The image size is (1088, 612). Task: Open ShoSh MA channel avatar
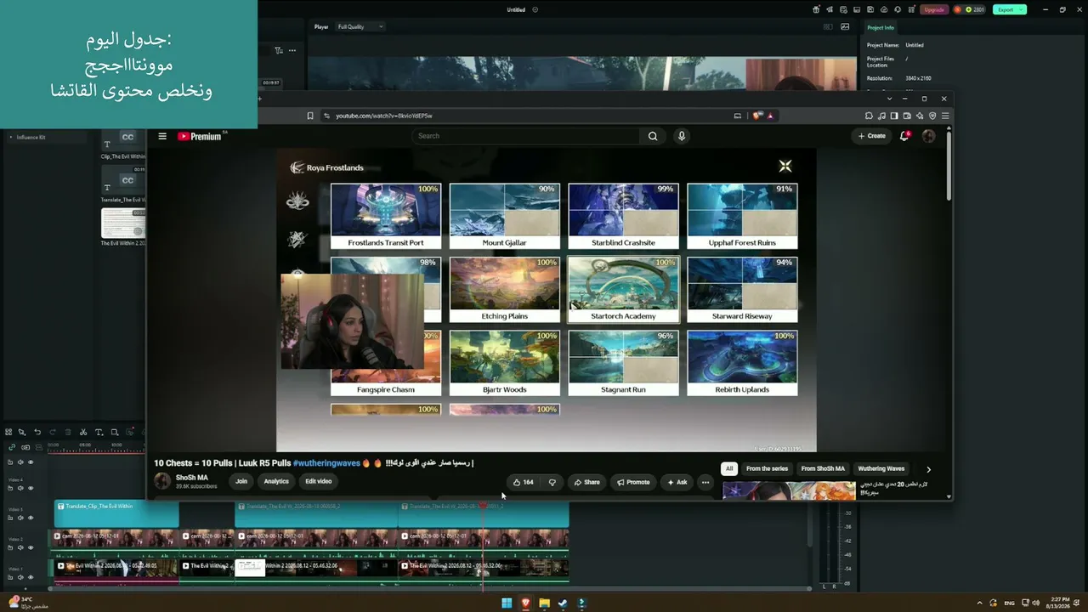click(162, 481)
